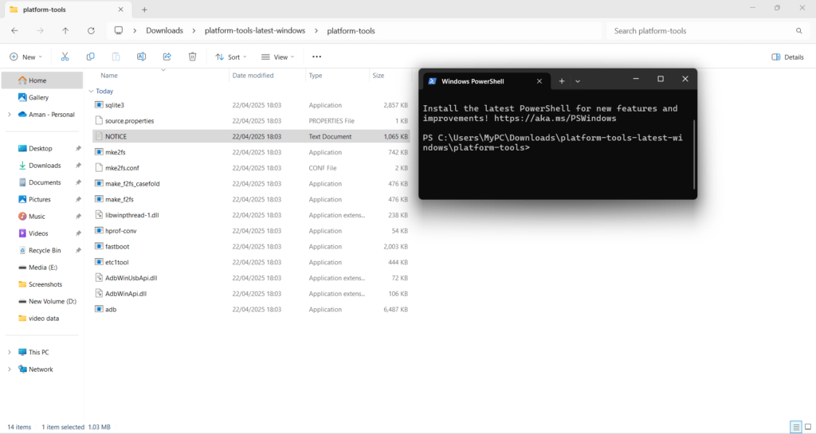Open Gallery in the sidebar
Screen dimensions: 816x434
pyautogui.click(x=38, y=97)
